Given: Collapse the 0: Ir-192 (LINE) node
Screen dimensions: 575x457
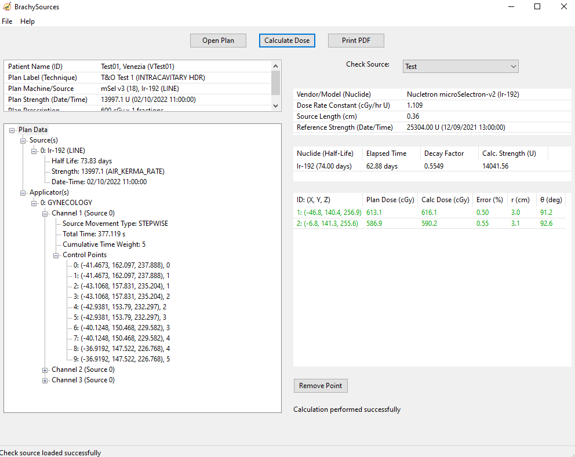Looking at the screenshot, I should [34, 151].
